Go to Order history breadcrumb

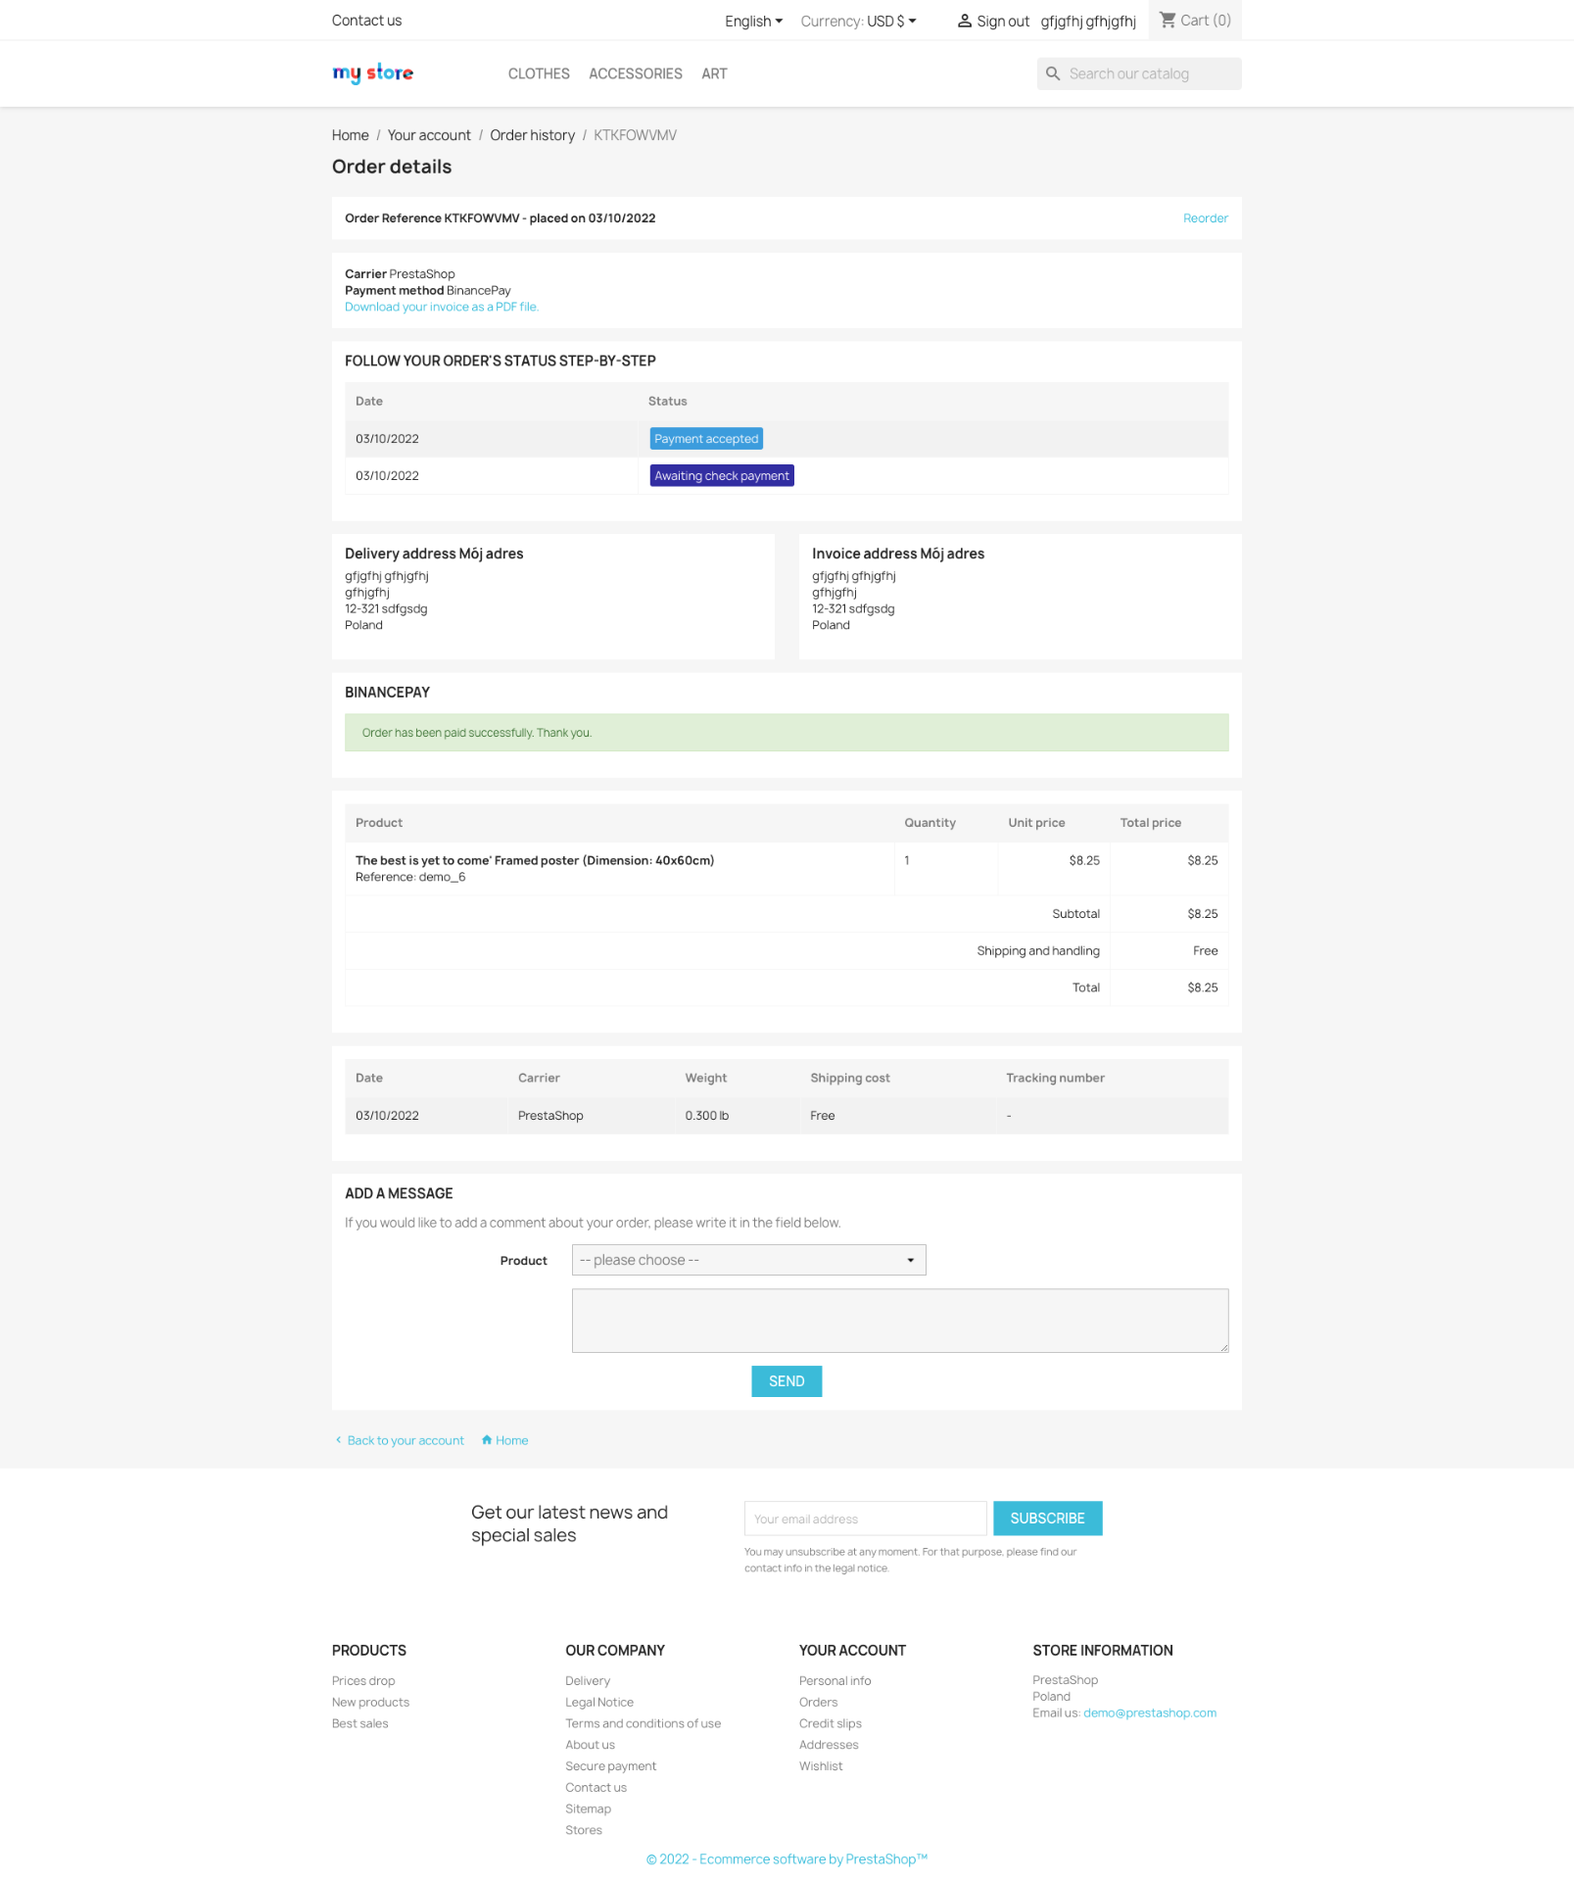533,135
